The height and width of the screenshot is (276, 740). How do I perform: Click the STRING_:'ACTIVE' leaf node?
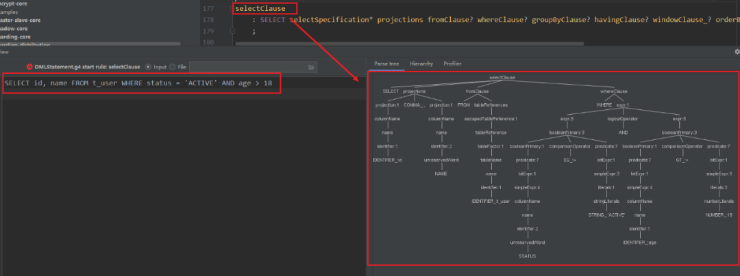click(x=606, y=215)
